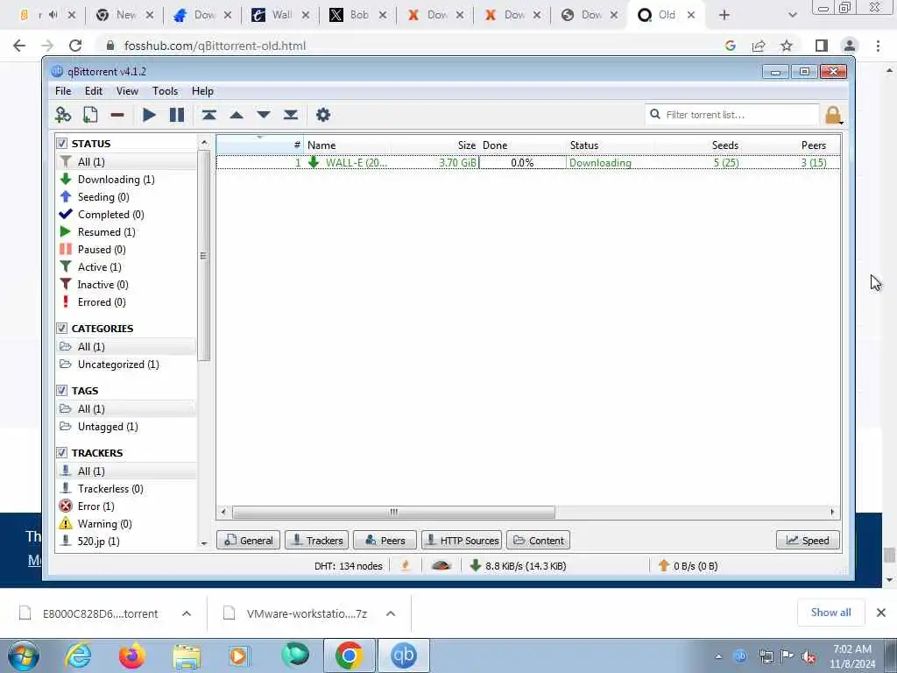Sort by the Size column header
Image resolution: width=897 pixels, height=673 pixels.
tap(466, 145)
